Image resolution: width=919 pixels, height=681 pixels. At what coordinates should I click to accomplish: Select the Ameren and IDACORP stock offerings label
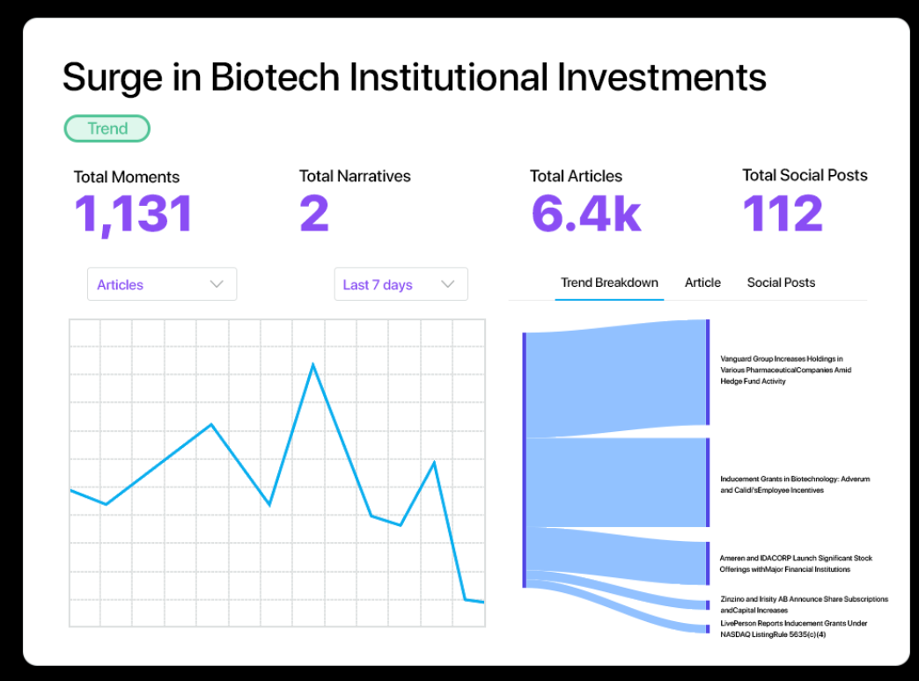[796, 564]
